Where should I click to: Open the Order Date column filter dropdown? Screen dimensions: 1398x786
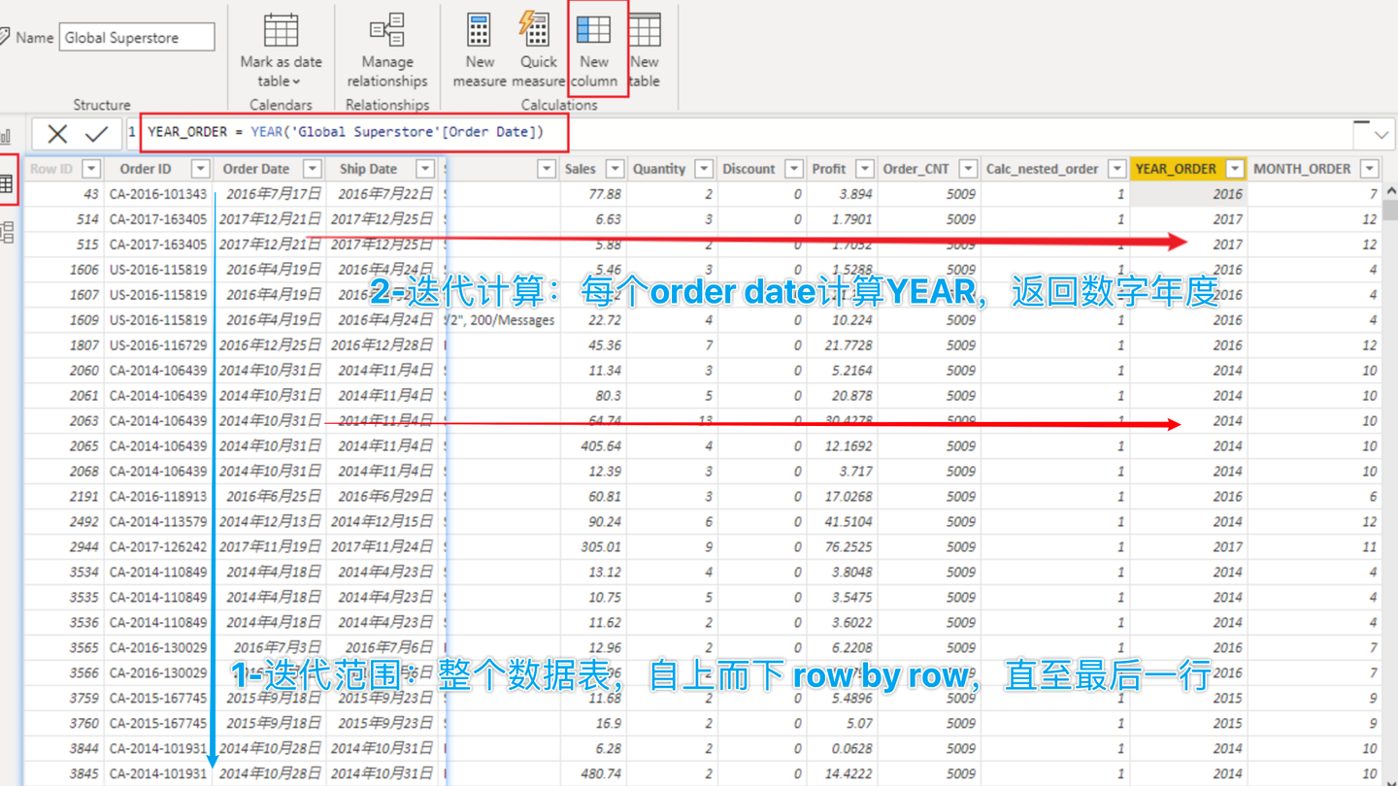pyautogui.click(x=313, y=169)
